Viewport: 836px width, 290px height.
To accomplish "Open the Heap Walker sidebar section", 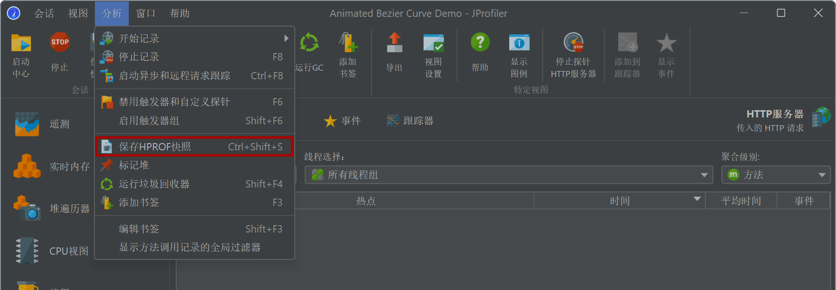I will pyautogui.click(x=52, y=208).
